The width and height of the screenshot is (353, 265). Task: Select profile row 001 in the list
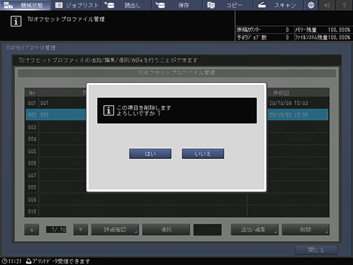coord(177,103)
